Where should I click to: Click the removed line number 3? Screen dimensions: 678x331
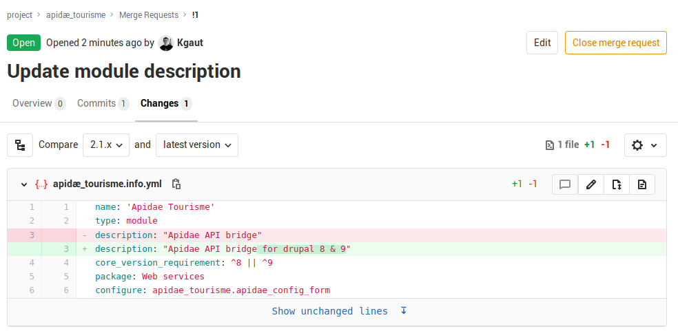32,235
